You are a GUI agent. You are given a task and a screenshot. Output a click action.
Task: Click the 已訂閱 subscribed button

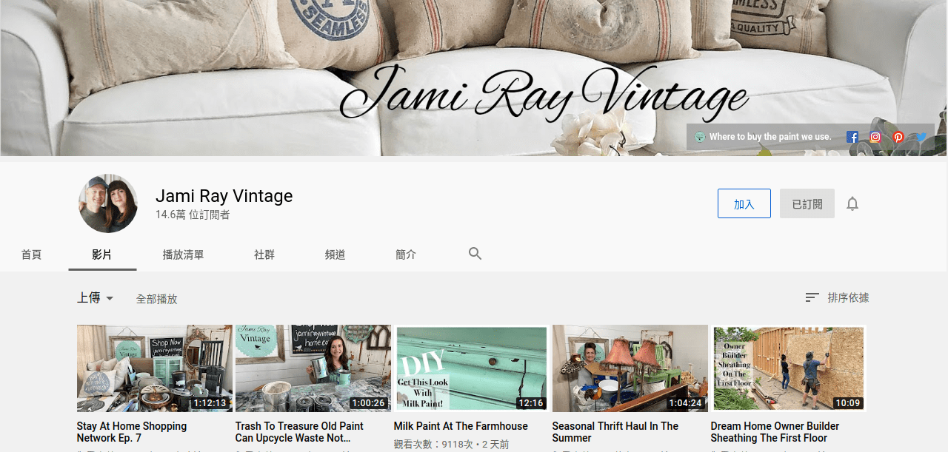pyautogui.click(x=807, y=203)
